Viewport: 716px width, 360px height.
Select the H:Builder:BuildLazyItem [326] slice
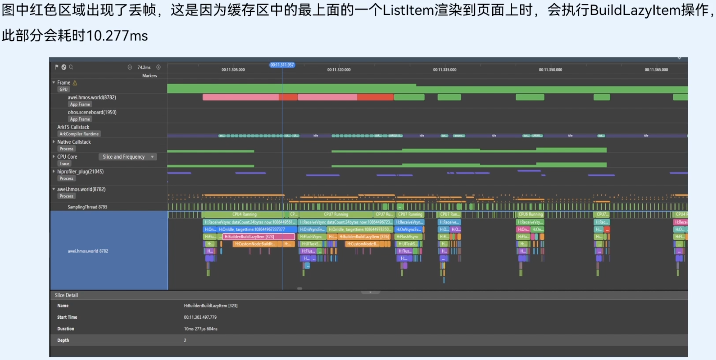(x=364, y=236)
